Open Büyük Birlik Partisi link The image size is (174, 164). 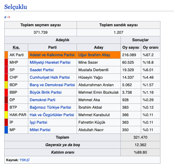46,93
